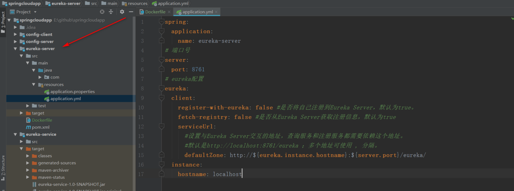Click eureka-server breadcrumb in navigation bar

[x=63, y=3]
